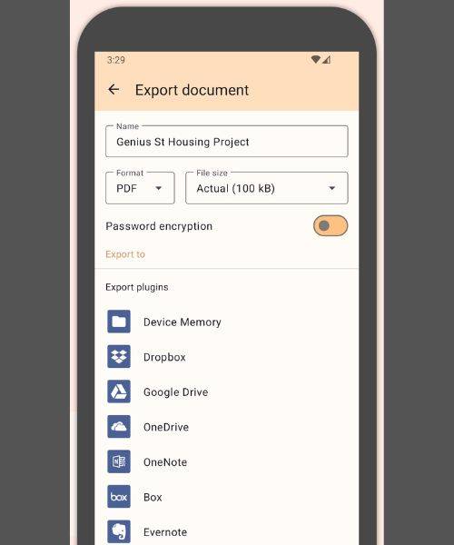The height and width of the screenshot is (545, 454).
Task: Click the Name field with Genius St Housing Project
Action: [x=227, y=141]
